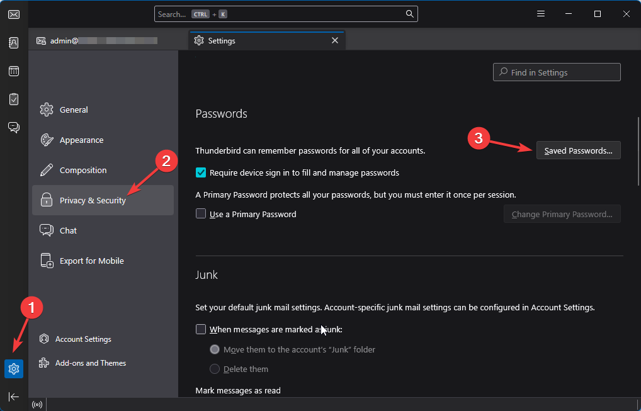Click the pencil icon beside Composition
This screenshot has height=411, width=641.
tap(47, 170)
